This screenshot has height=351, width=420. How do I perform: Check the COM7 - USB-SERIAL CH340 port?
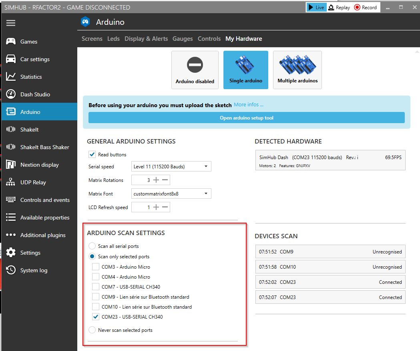pos(95,287)
